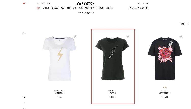Image resolution: width=191 pixels, height=109 pixels.
Task: Open the wishlist star in header
Action: point(143,3)
